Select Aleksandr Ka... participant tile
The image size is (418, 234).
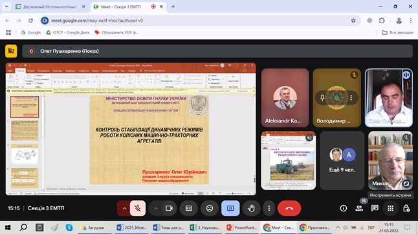click(x=285, y=98)
